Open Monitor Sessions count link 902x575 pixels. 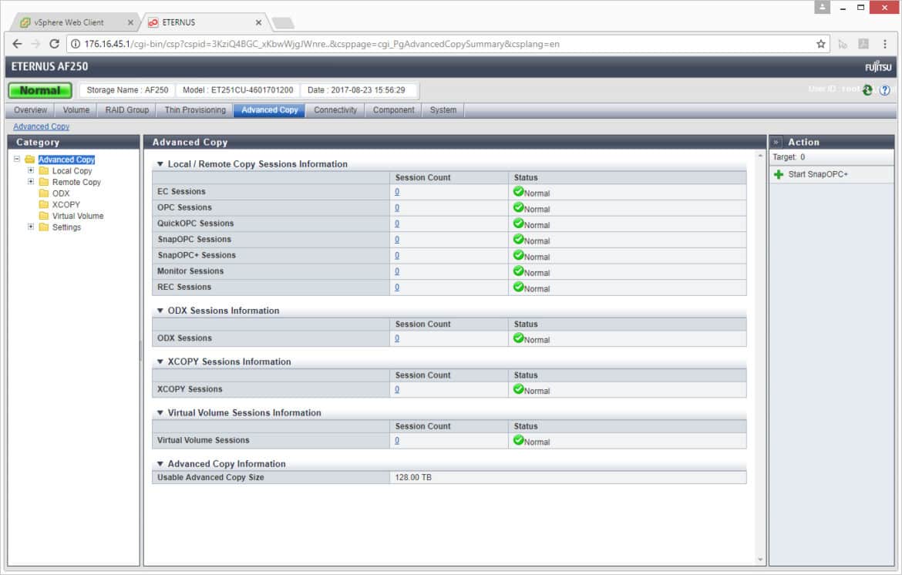click(x=397, y=271)
